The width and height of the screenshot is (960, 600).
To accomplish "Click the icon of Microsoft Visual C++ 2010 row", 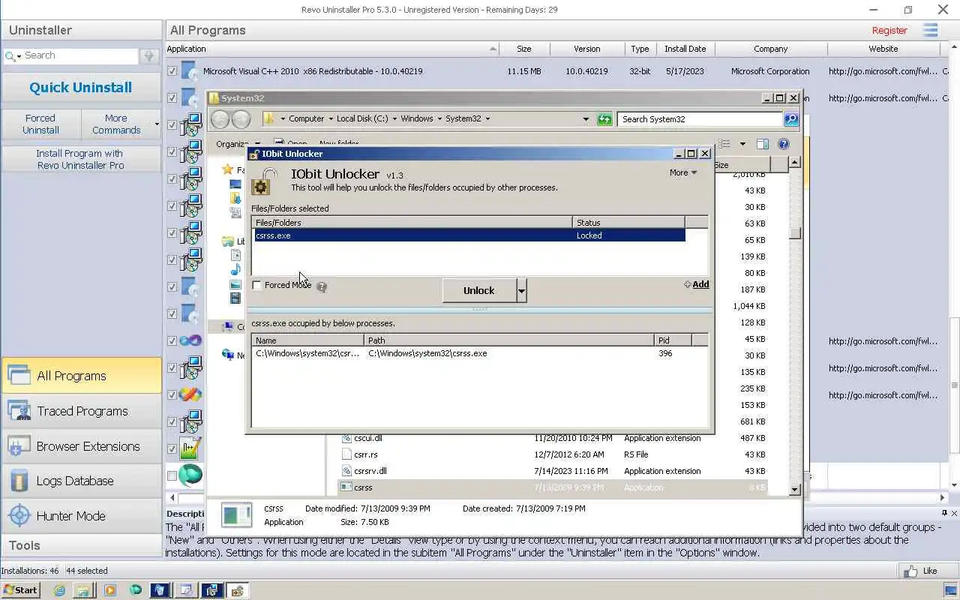I will (189, 71).
